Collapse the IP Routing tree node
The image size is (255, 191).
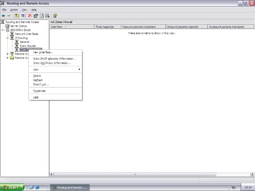[8, 38]
